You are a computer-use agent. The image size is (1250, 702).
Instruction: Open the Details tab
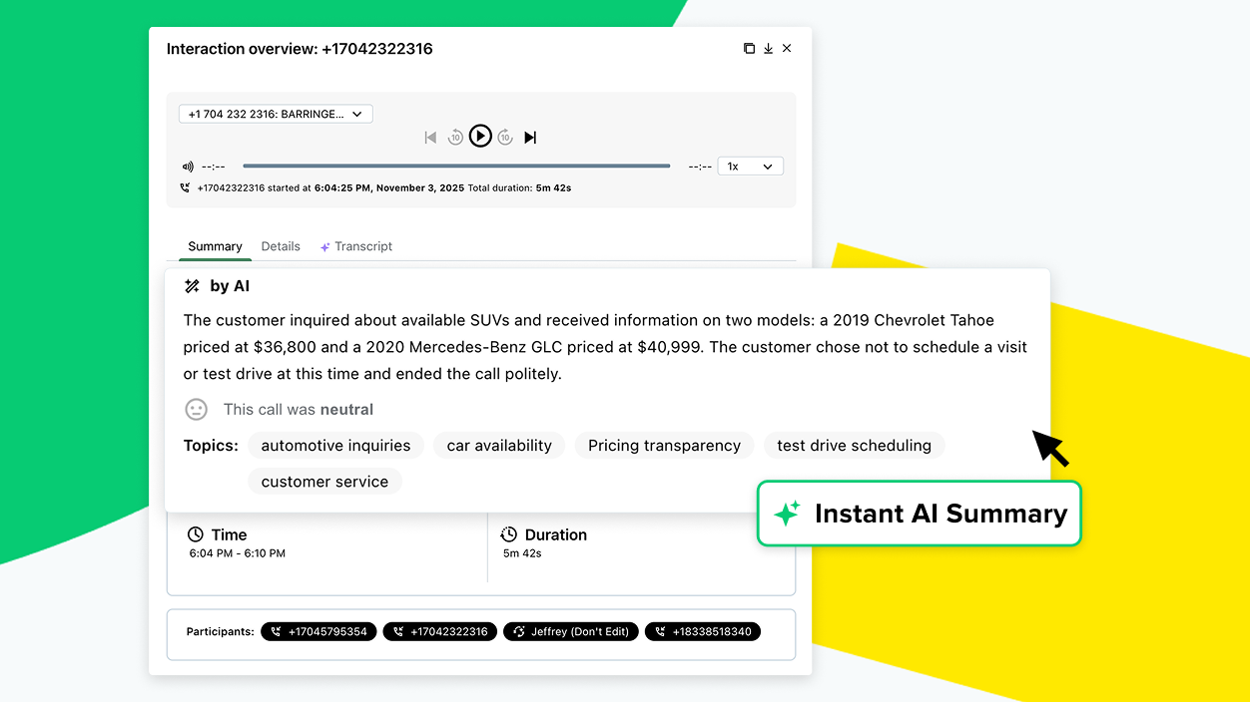coord(281,246)
